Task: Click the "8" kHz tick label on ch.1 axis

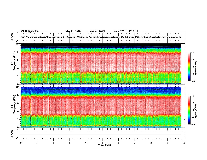Action: (18, 52)
